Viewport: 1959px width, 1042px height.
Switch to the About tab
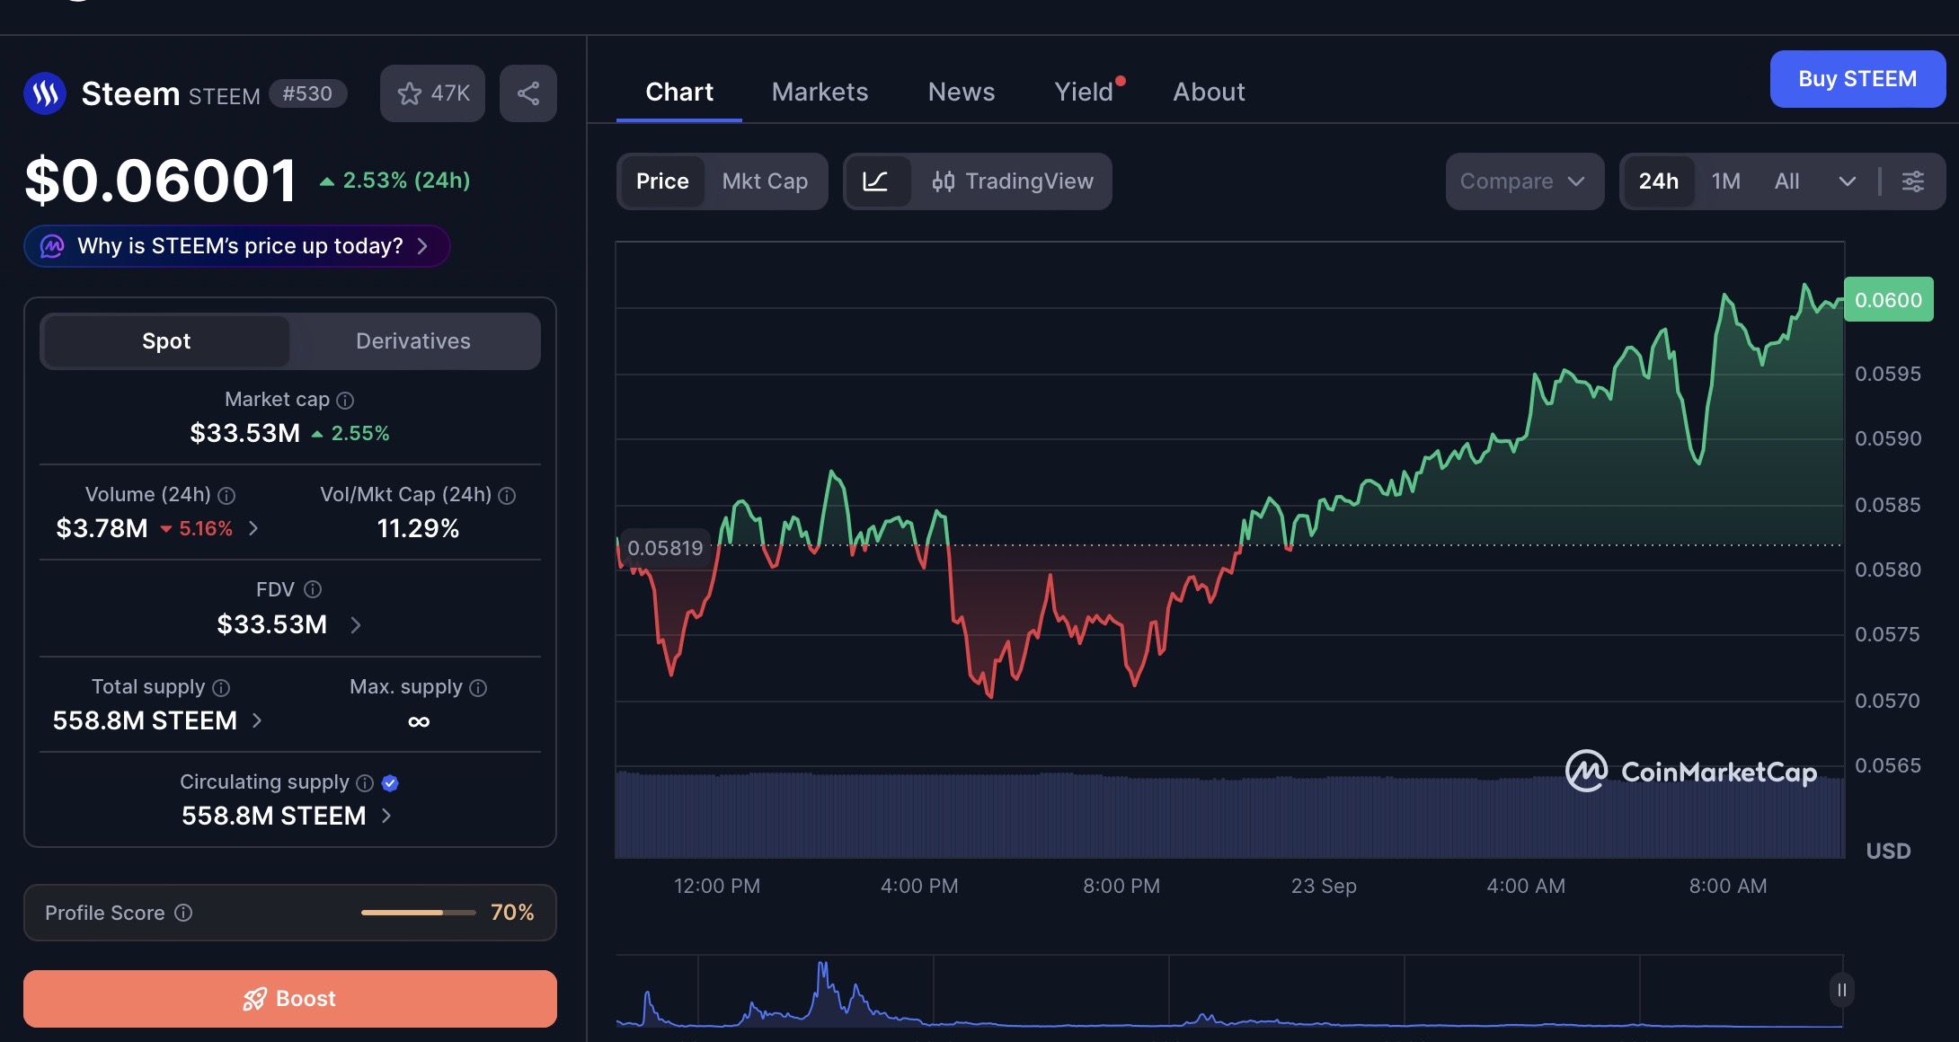pos(1209,92)
